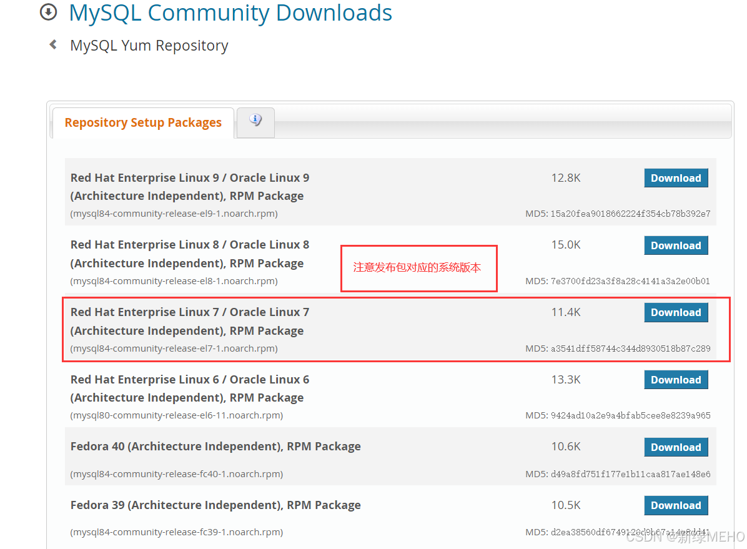Select the mysql84-community-release-el8-1.noarch.rpm filename
Image resolution: width=747 pixels, height=549 pixels.
174,281
